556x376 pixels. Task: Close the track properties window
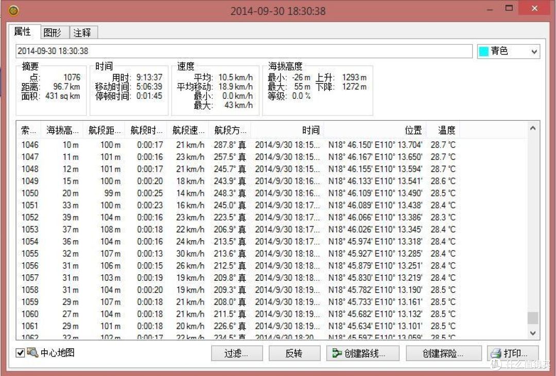[534, 9]
